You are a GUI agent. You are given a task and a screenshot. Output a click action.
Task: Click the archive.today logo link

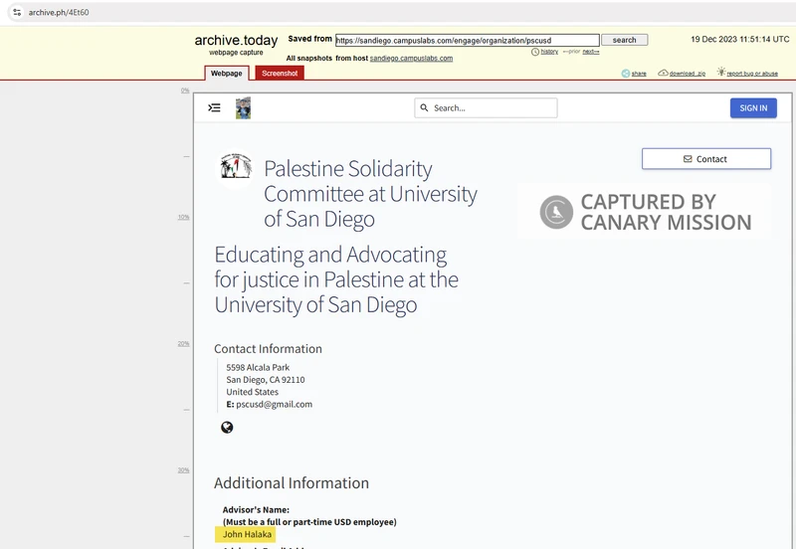pos(236,41)
